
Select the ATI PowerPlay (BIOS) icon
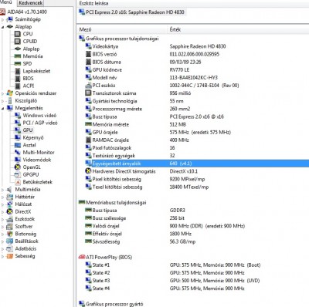point(82,257)
